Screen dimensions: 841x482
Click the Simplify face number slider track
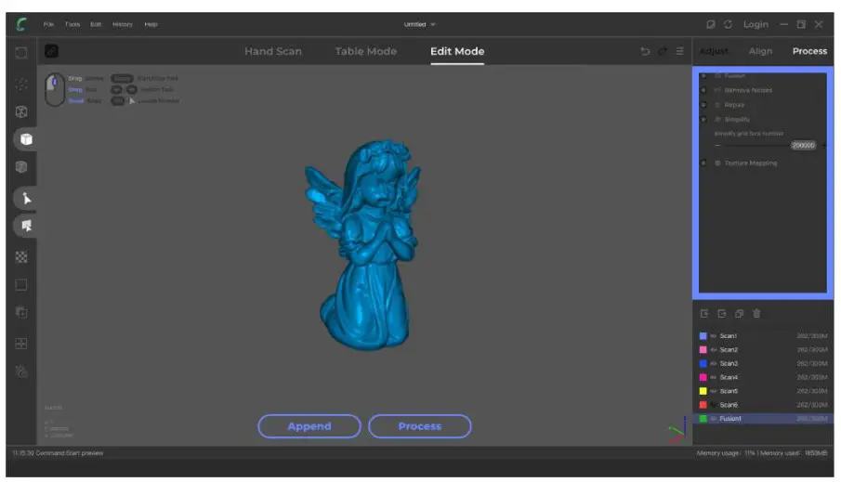point(756,145)
